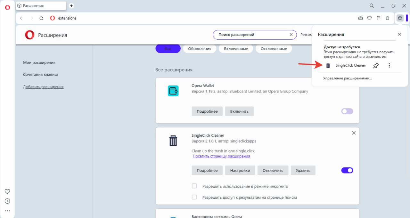Toggle the extensions cube icon in toolbar

[x=400, y=18]
